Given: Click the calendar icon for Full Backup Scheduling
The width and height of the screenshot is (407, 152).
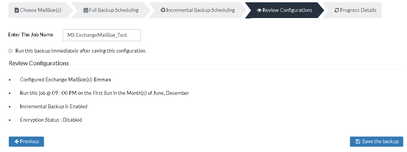Looking at the screenshot, I should 85,10.
